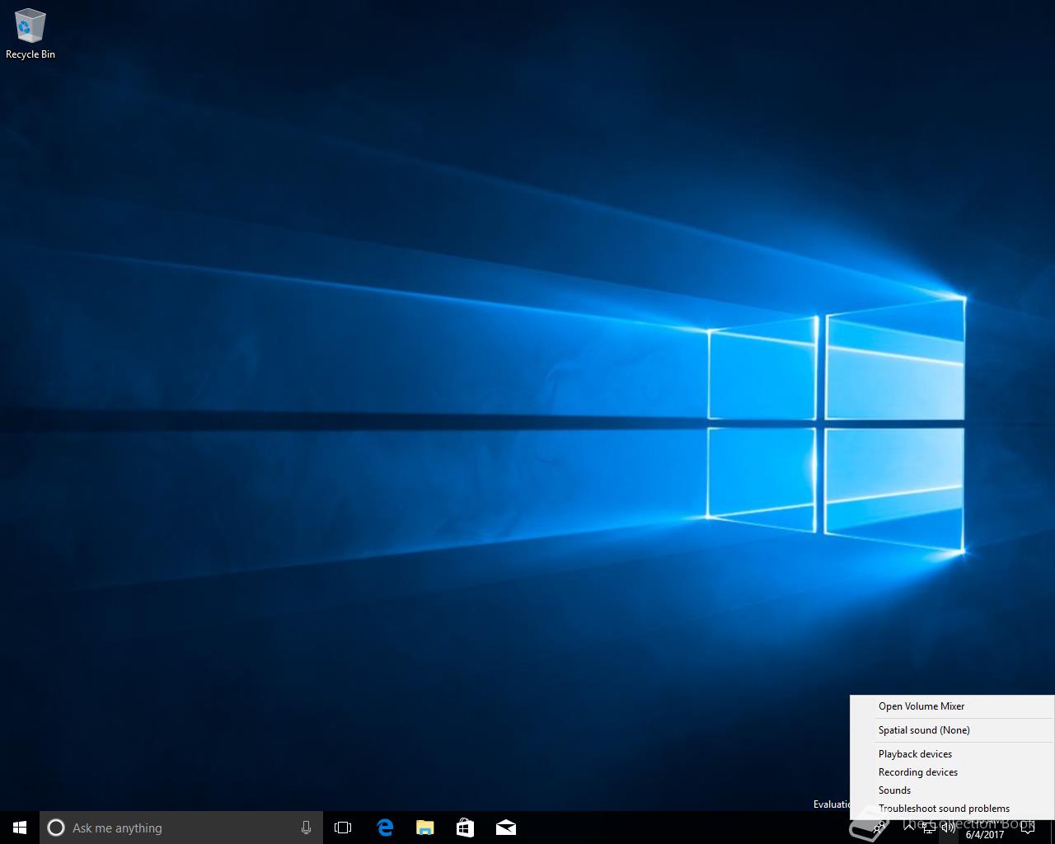Open the Store app on taskbar

click(466, 828)
